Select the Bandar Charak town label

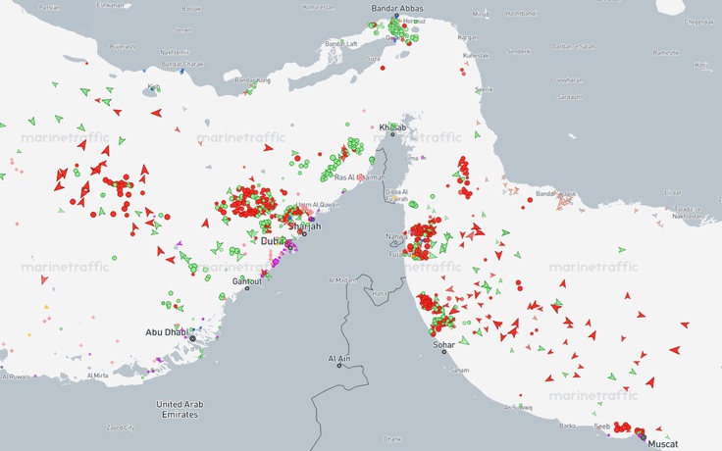(x=182, y=65)
